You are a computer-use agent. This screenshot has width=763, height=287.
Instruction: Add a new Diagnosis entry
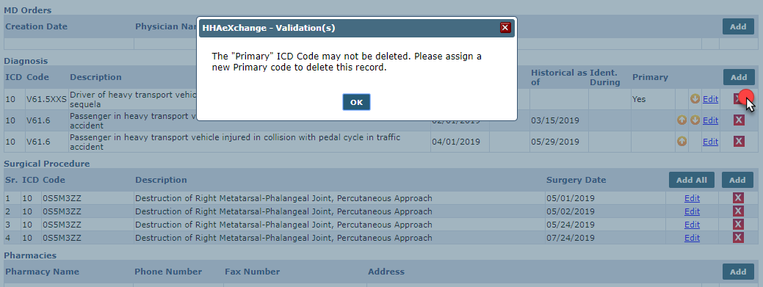[739, 77]
